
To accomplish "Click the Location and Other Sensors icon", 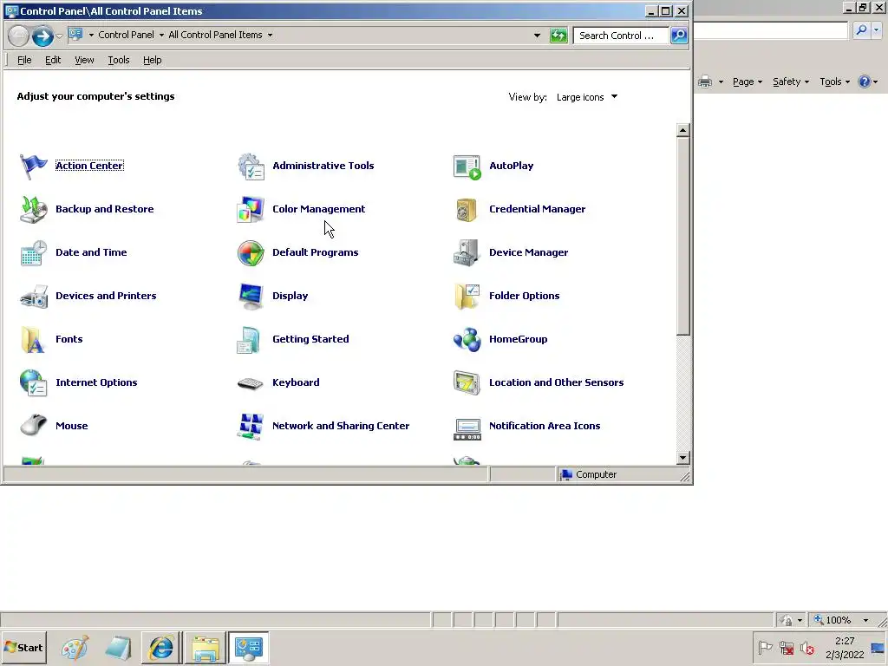I will (x=467, y=382).
